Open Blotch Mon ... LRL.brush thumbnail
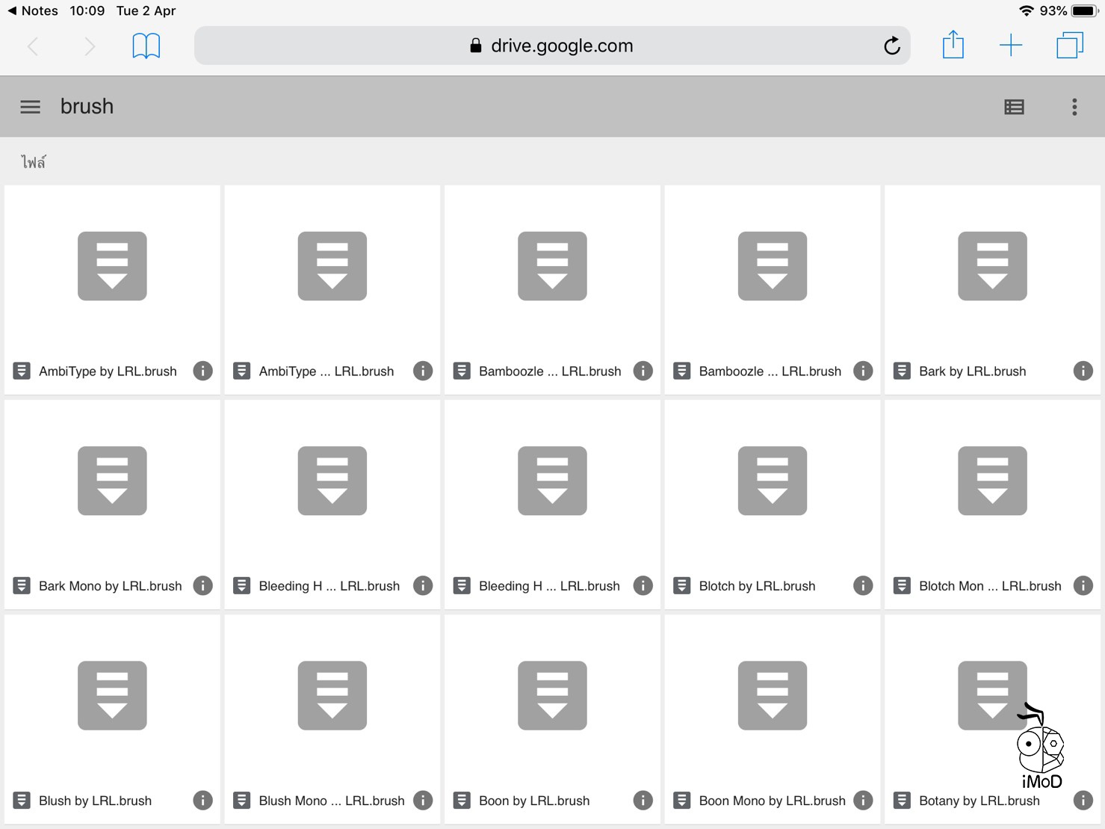The height and width of the screenshot is (829, 1105). (x=992, y=481)
